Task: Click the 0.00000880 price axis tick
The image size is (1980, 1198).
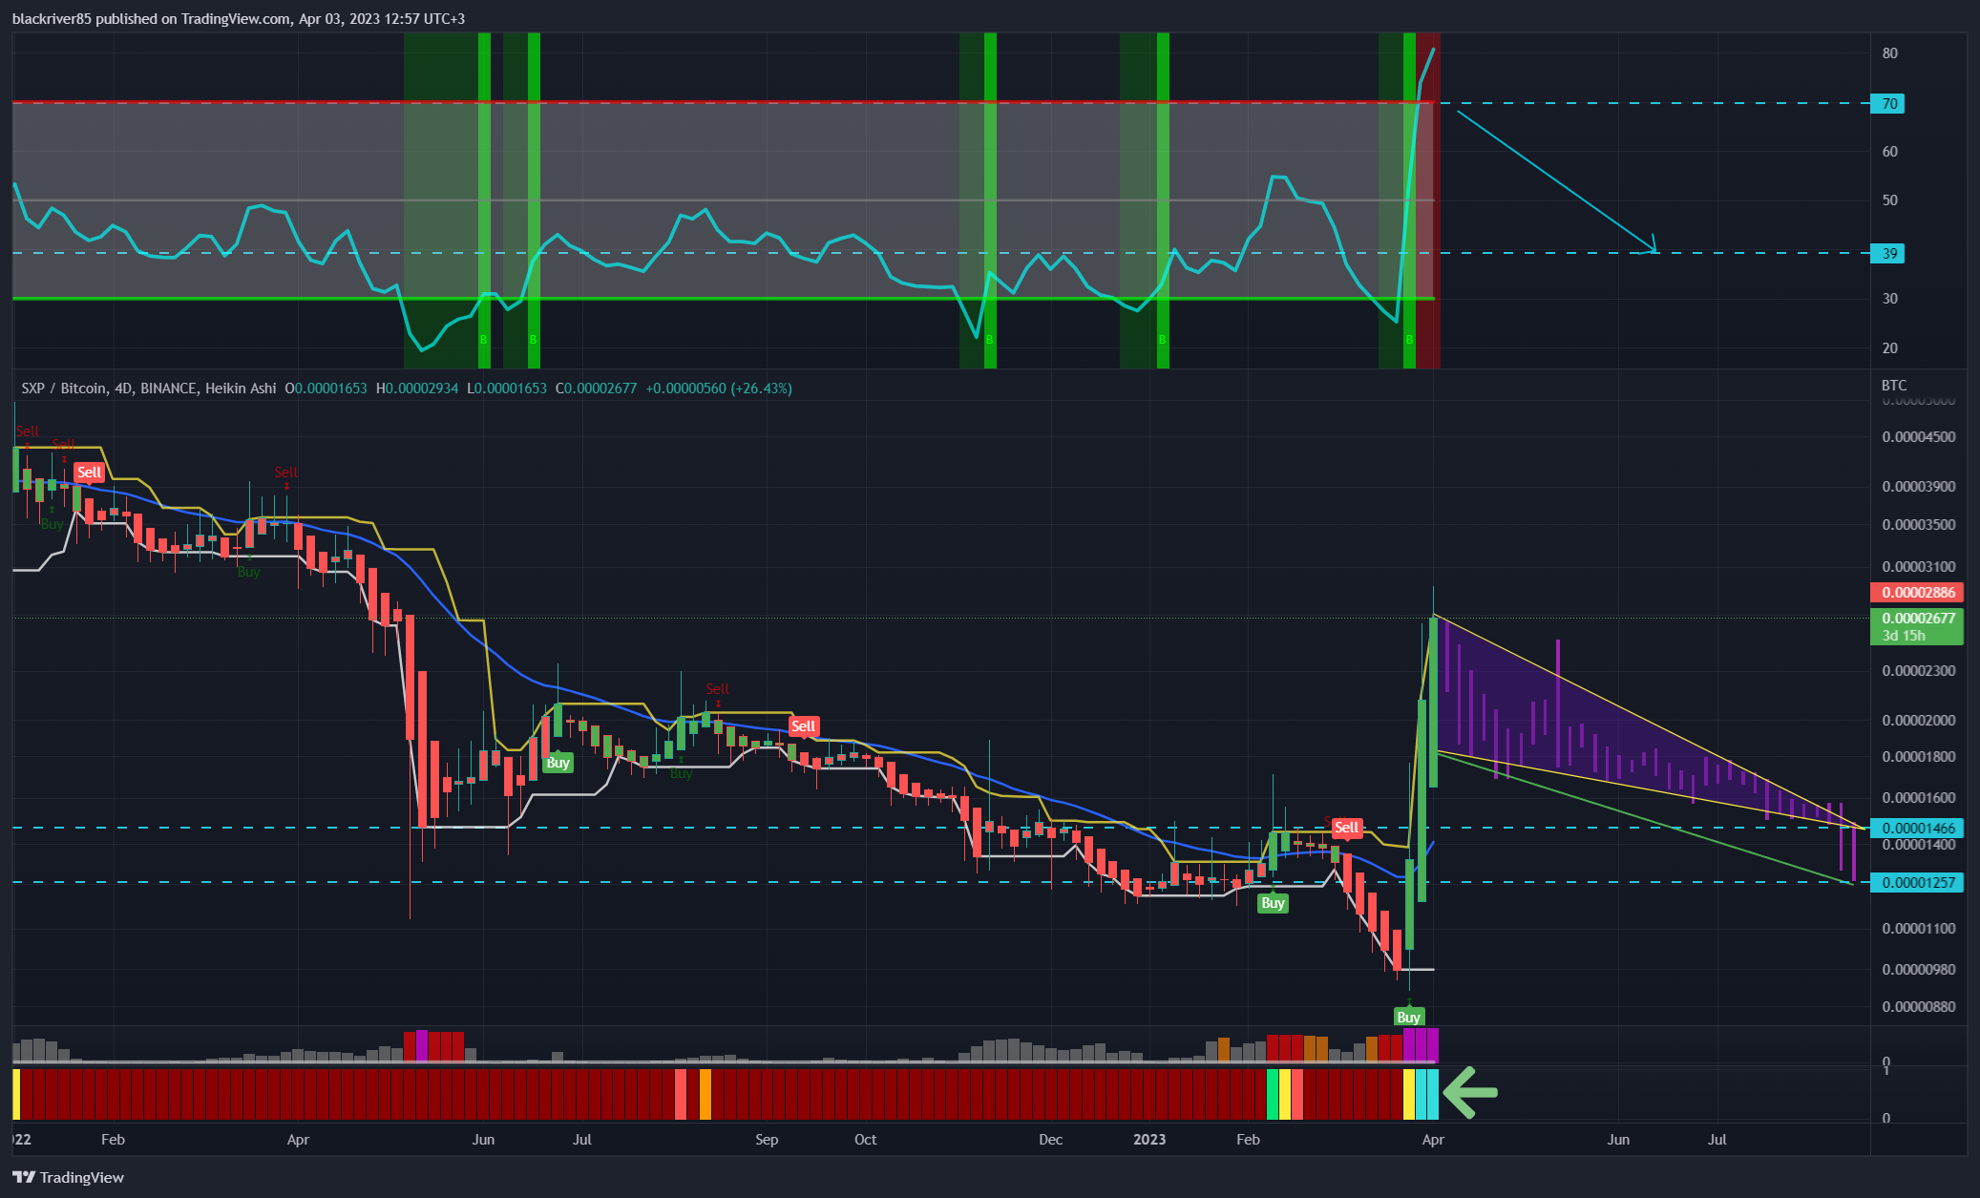Action: click(x=1919, y=1007)
